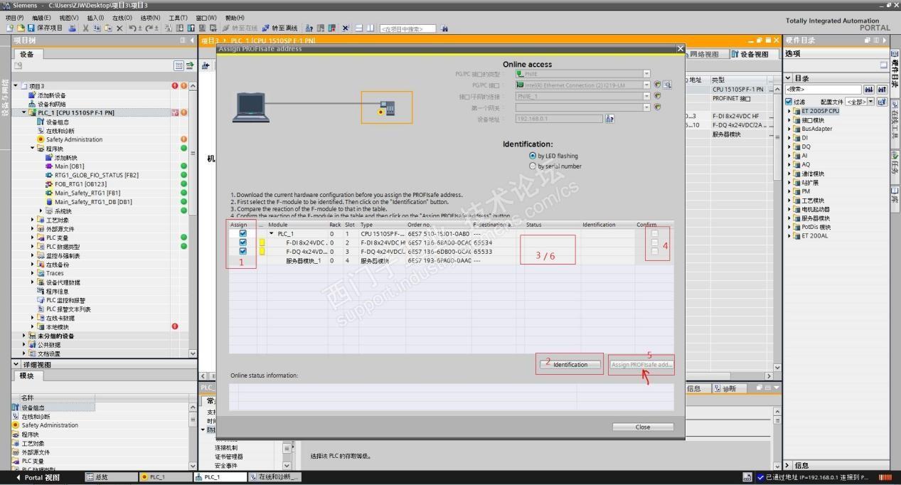Click the PLC device picture in orange frame
The width and height of the screenshot is (901, 485).
tap(387, 108)
